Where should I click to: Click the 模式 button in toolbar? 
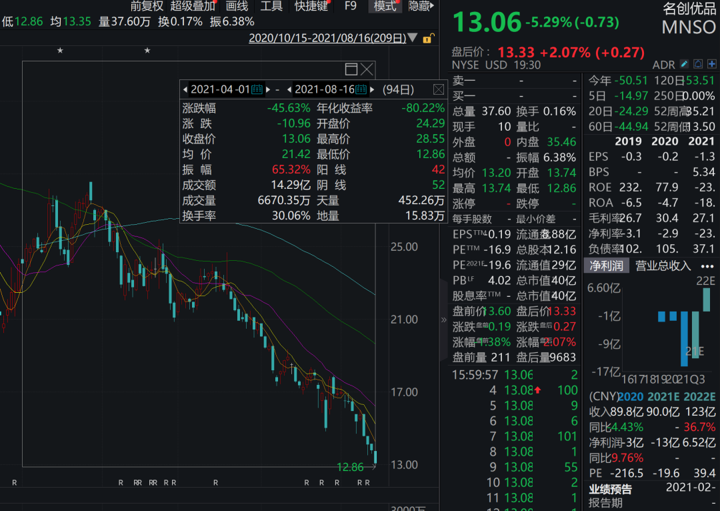pyautogui.click(x=385, y=6)
